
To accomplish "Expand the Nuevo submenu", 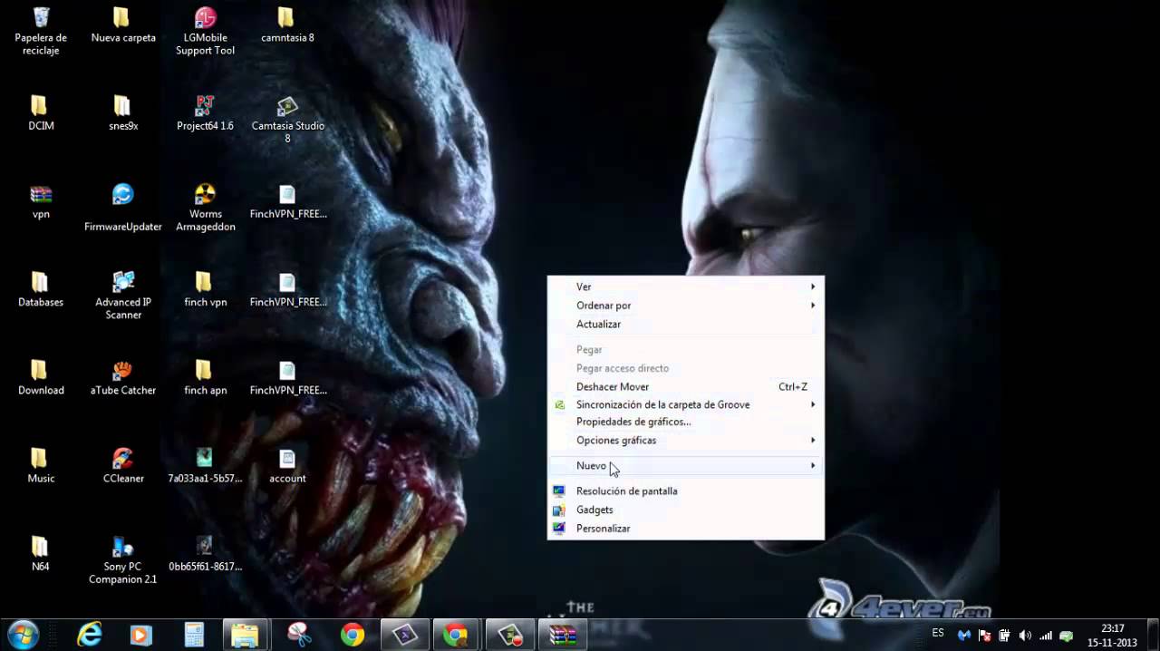I will click(x=685, y=465).
